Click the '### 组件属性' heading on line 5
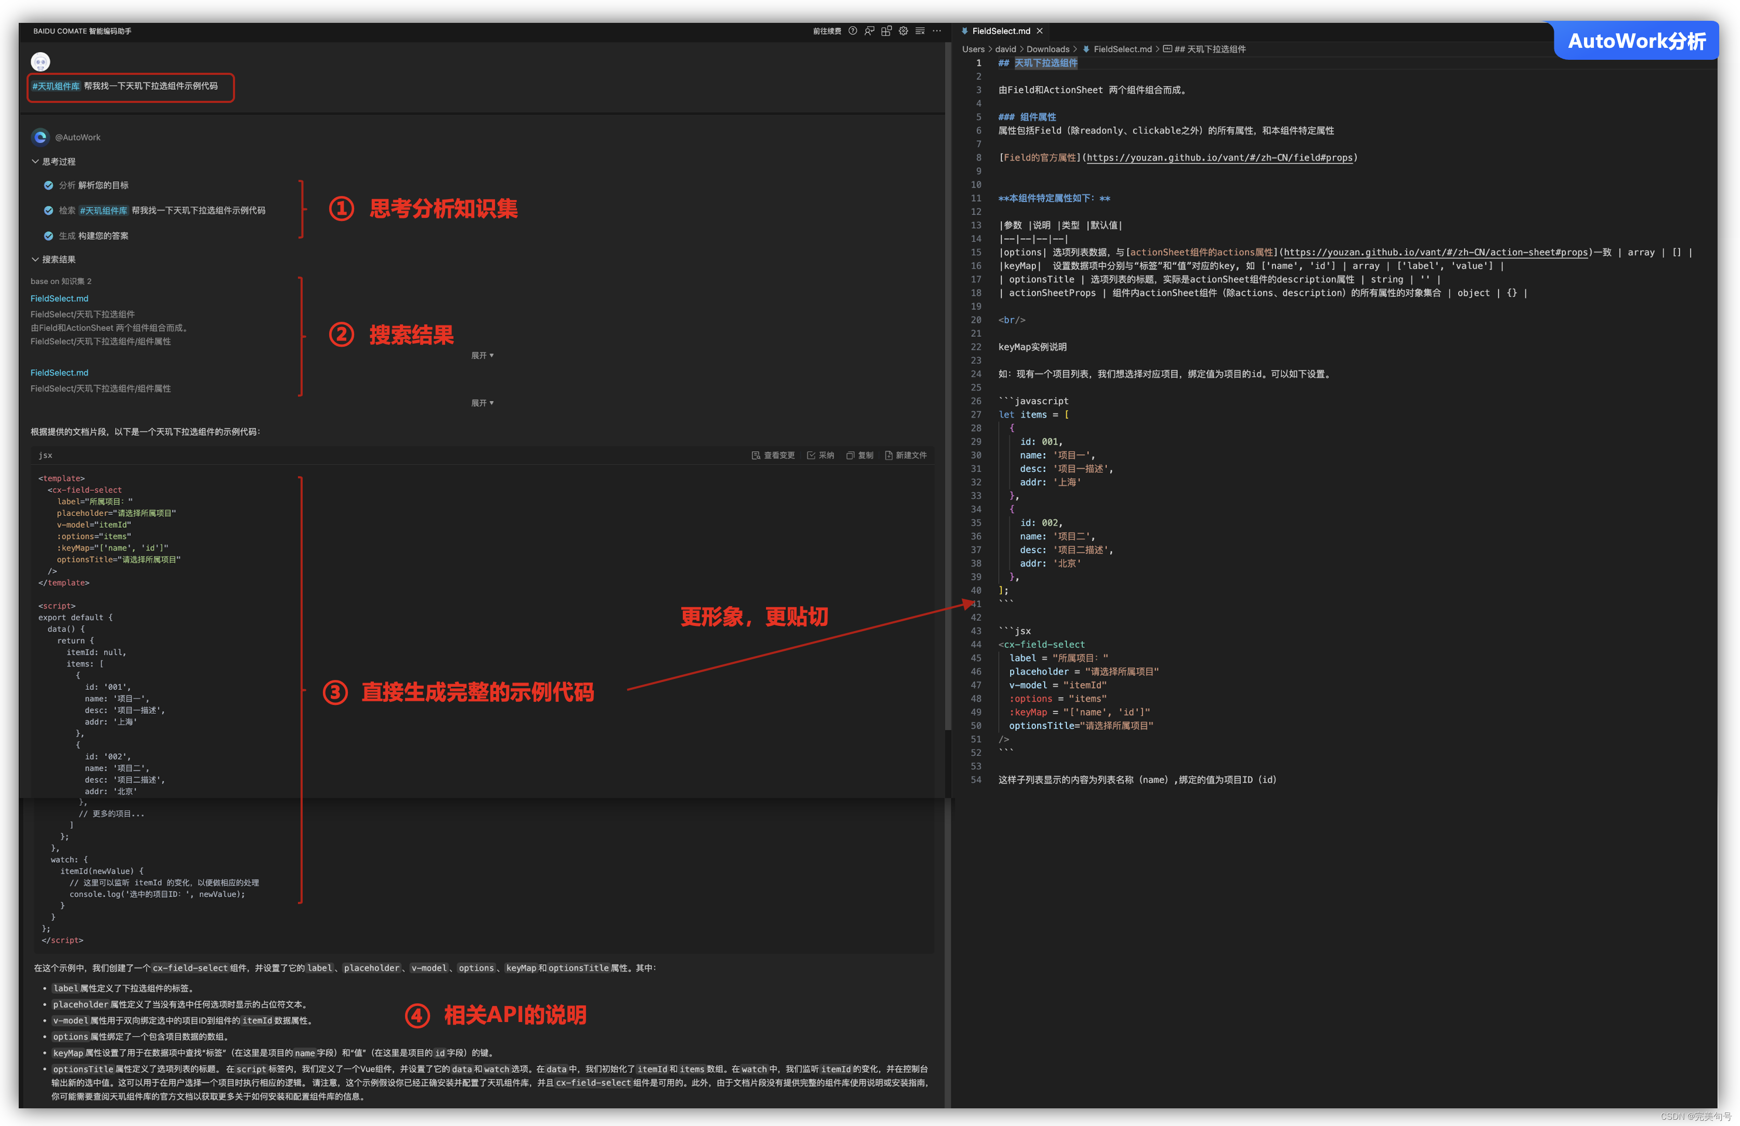 (x=1027, y=117)
